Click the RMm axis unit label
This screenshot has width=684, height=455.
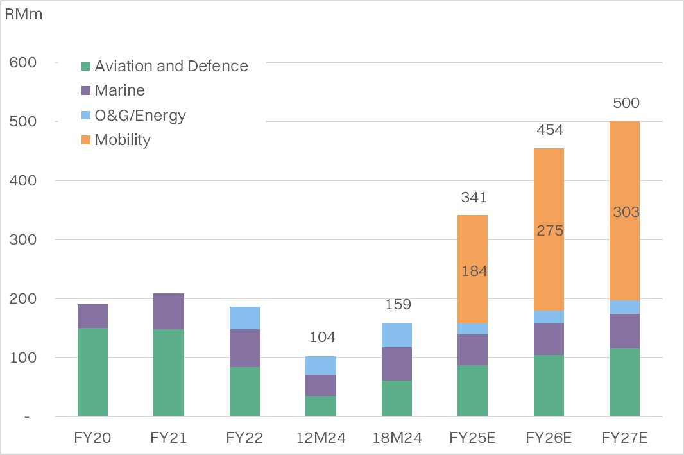pyautogui.click(x=24, y=14)
